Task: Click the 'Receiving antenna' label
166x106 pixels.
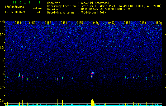Action: coord(61,12)
